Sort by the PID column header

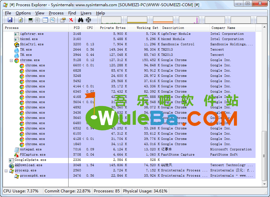[x=75, y=28]
